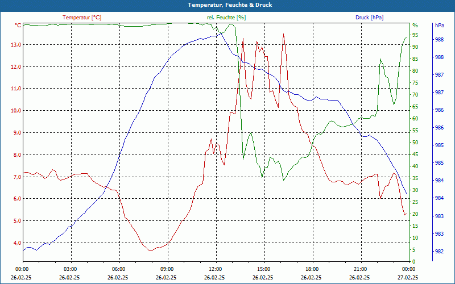The image size is (455, 284).
Task: Click the '03:00' time axis label
Action: (x=69, y=269)
